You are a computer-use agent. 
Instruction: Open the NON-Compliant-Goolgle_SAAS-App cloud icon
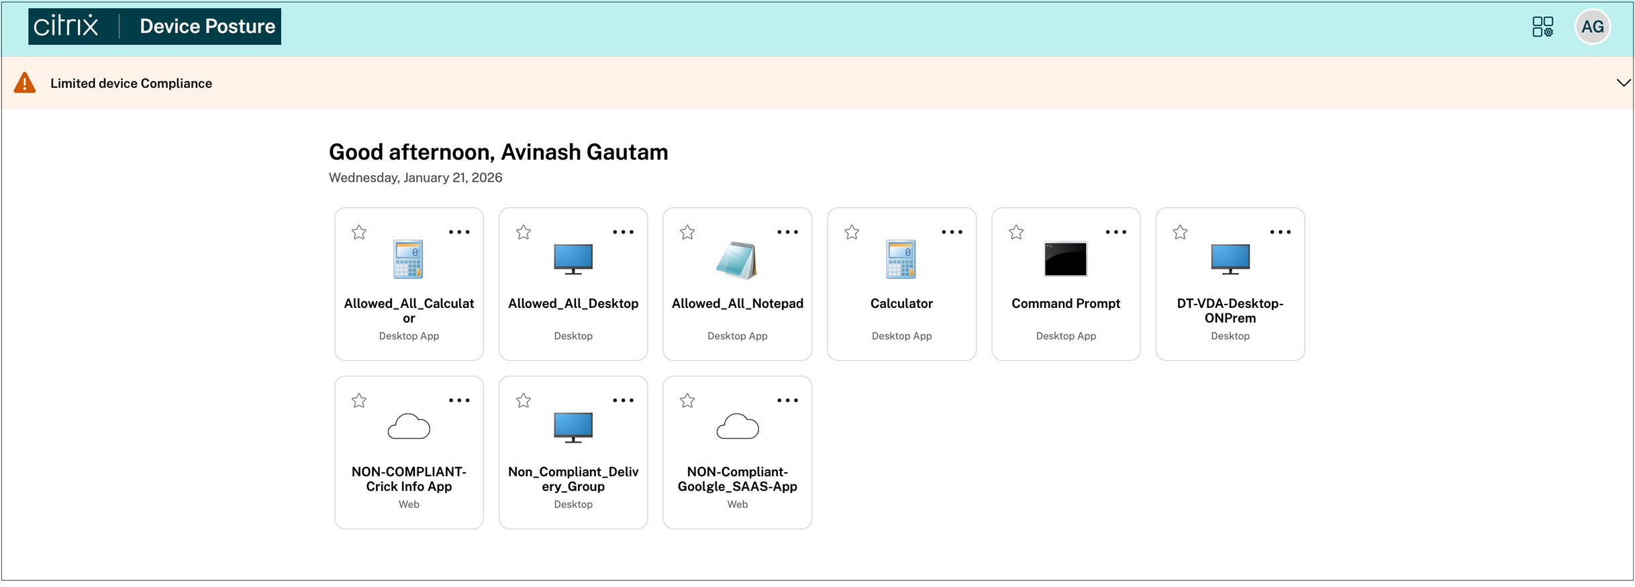[737, 427]
